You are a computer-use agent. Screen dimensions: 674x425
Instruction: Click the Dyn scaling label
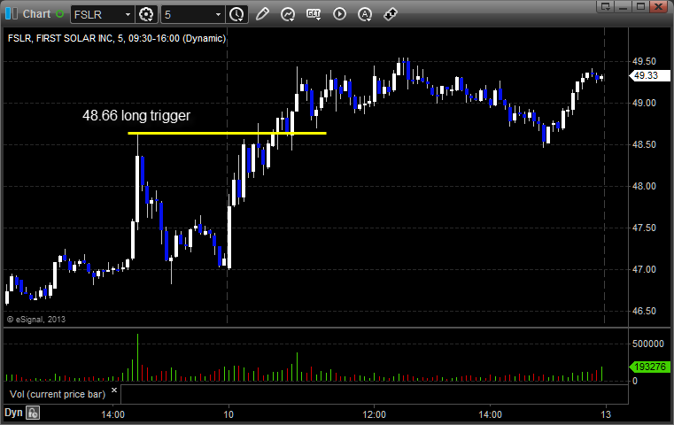pyautogui.click(x=13, y=413)
